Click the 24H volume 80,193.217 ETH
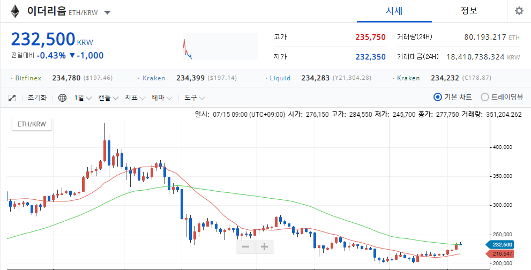The image size is (531, 270). click(492, 37)
